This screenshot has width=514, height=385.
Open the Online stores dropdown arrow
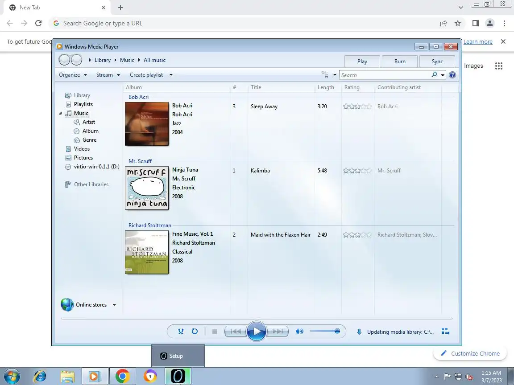[x=114, y=305]
